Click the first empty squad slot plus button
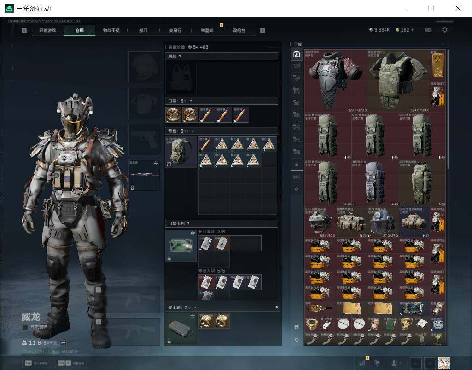This screenshot has height=370, width=472. tap(416, 363)
